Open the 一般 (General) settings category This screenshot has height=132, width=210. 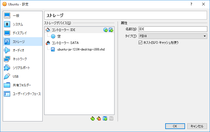[x=23, y=15]
